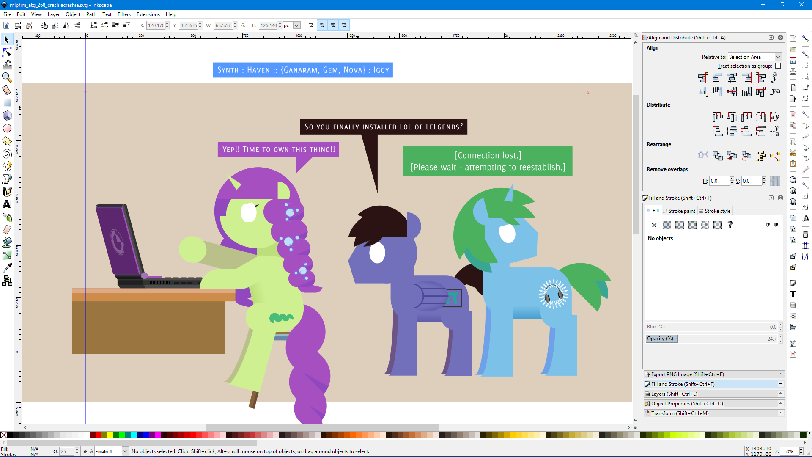Viewport: 812px width, 457px height.
Task: Center objects on vertical axis
Action: [732, 77]
